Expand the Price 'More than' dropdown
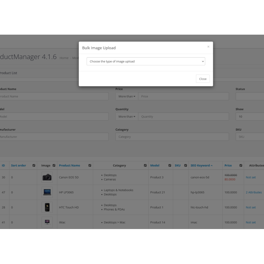 coord(127,96)
